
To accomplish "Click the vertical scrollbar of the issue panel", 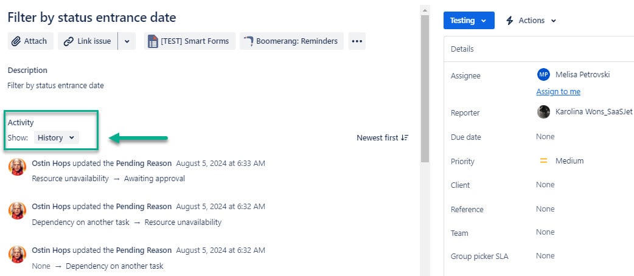I will pyautogui.click(x=425, y=89).
